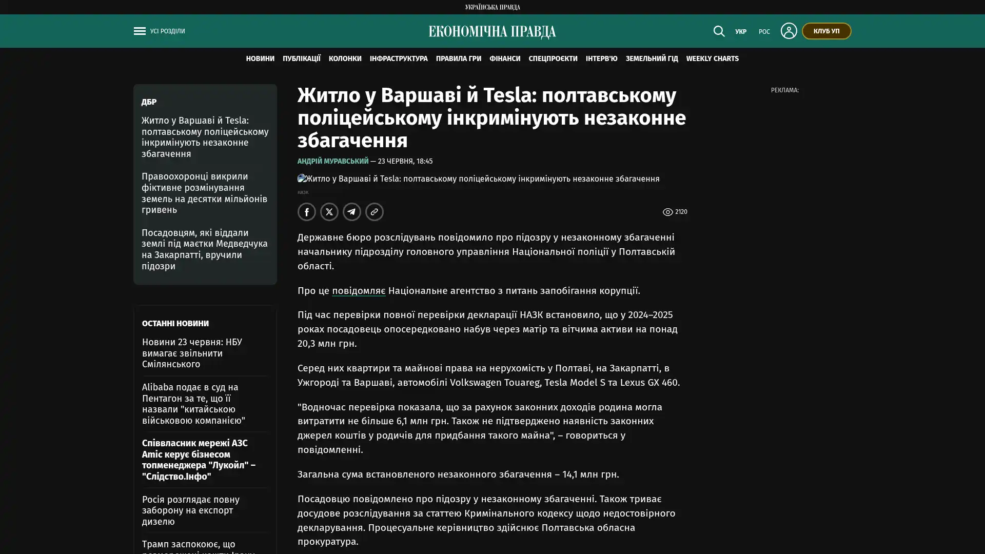Open the Земельний гід section
This screenshot has height=554, width=985.
(x=652, y=58)
